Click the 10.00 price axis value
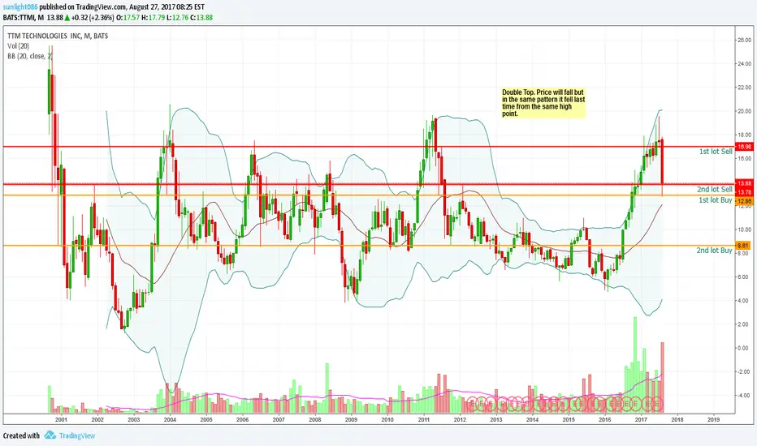757x446 pixels. pyautogui.click(x=744, y=229)
